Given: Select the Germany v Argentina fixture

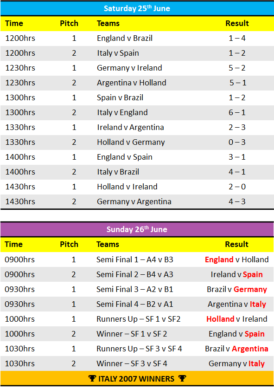Looking at the screenshot, I should [134, 201].
